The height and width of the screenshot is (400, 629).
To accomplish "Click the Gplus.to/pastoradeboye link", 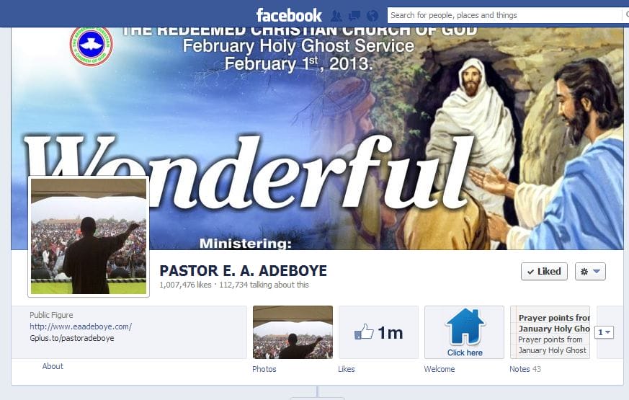I will (x=72, y=338).
